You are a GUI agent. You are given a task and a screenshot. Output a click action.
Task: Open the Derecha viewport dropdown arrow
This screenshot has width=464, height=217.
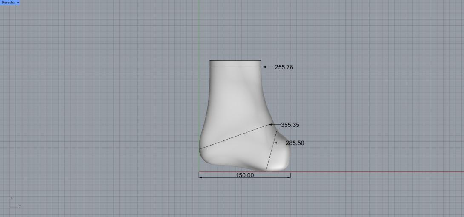18,3
